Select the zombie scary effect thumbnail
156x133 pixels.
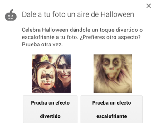click(x=113, y=74)
